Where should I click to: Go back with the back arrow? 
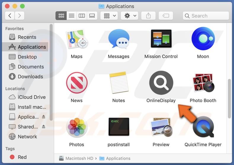[x=10, y=15]
